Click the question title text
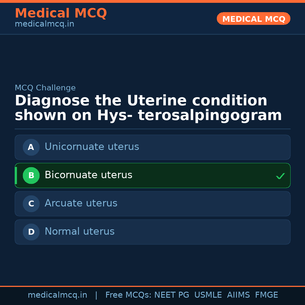The image size is (305, 305). coord(148,108)
